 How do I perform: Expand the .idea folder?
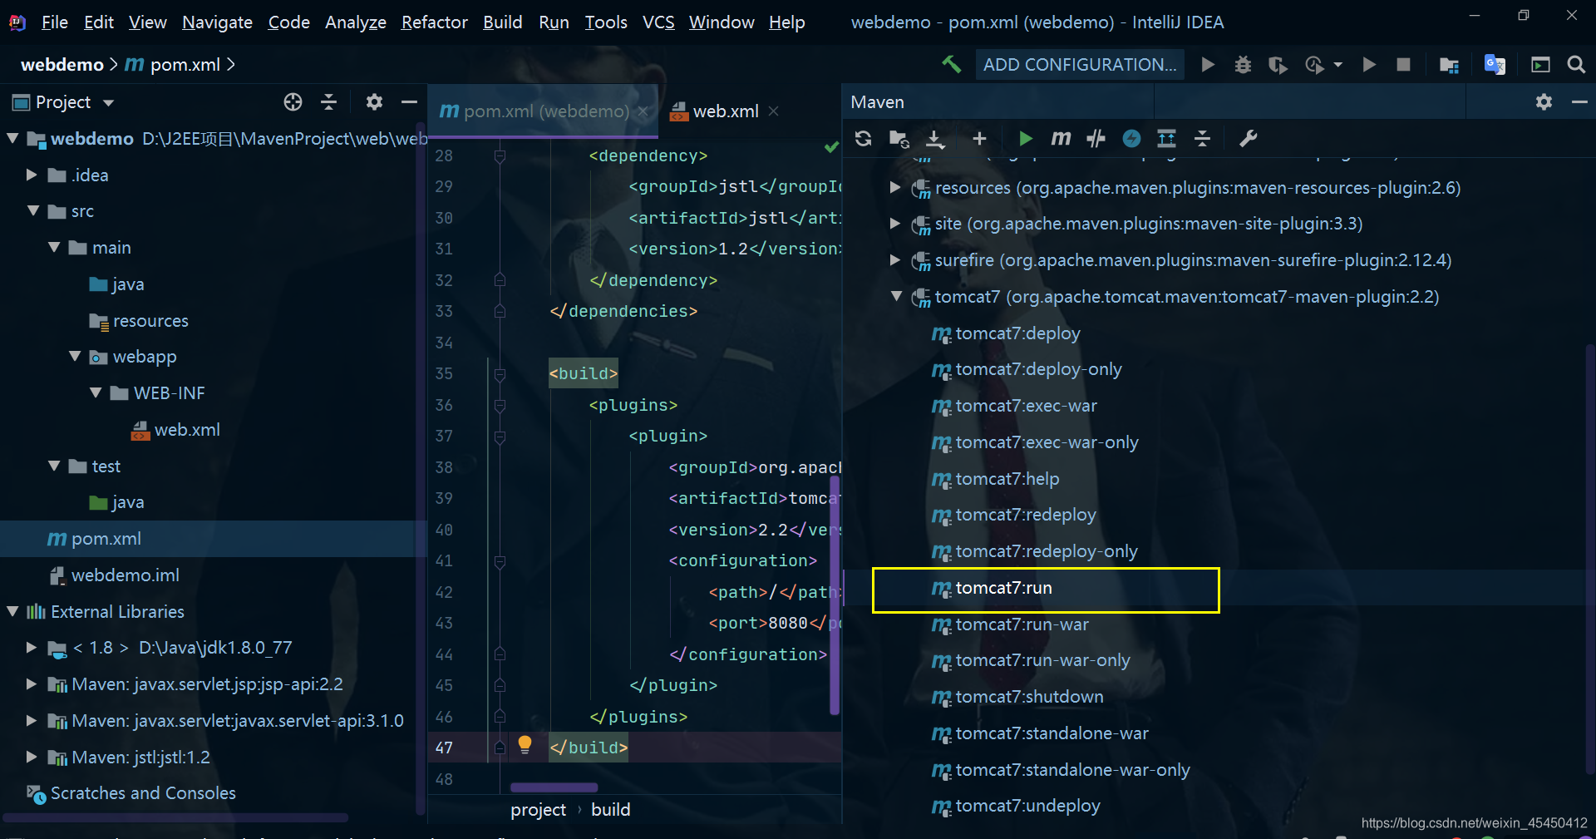32,175
